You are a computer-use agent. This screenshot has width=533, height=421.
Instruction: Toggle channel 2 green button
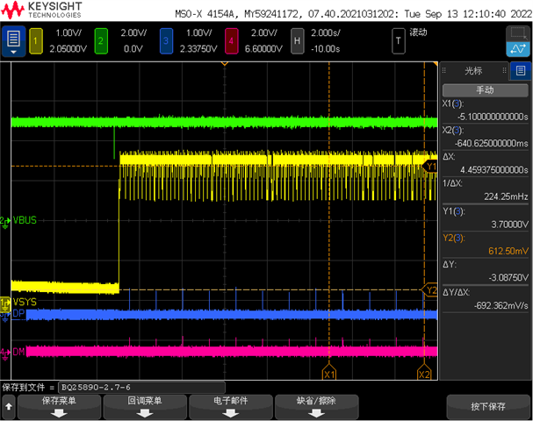pyautogui.click(x=101, y=41)
